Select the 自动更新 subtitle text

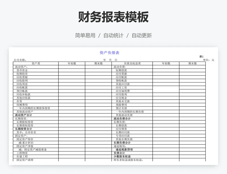pyautogui.click(x=142, y=35)
